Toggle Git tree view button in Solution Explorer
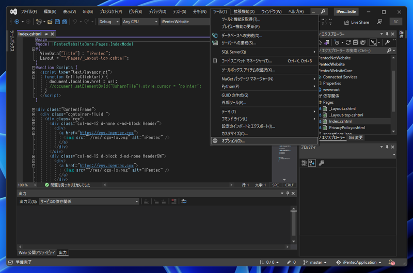 click(x=373, y=42)
